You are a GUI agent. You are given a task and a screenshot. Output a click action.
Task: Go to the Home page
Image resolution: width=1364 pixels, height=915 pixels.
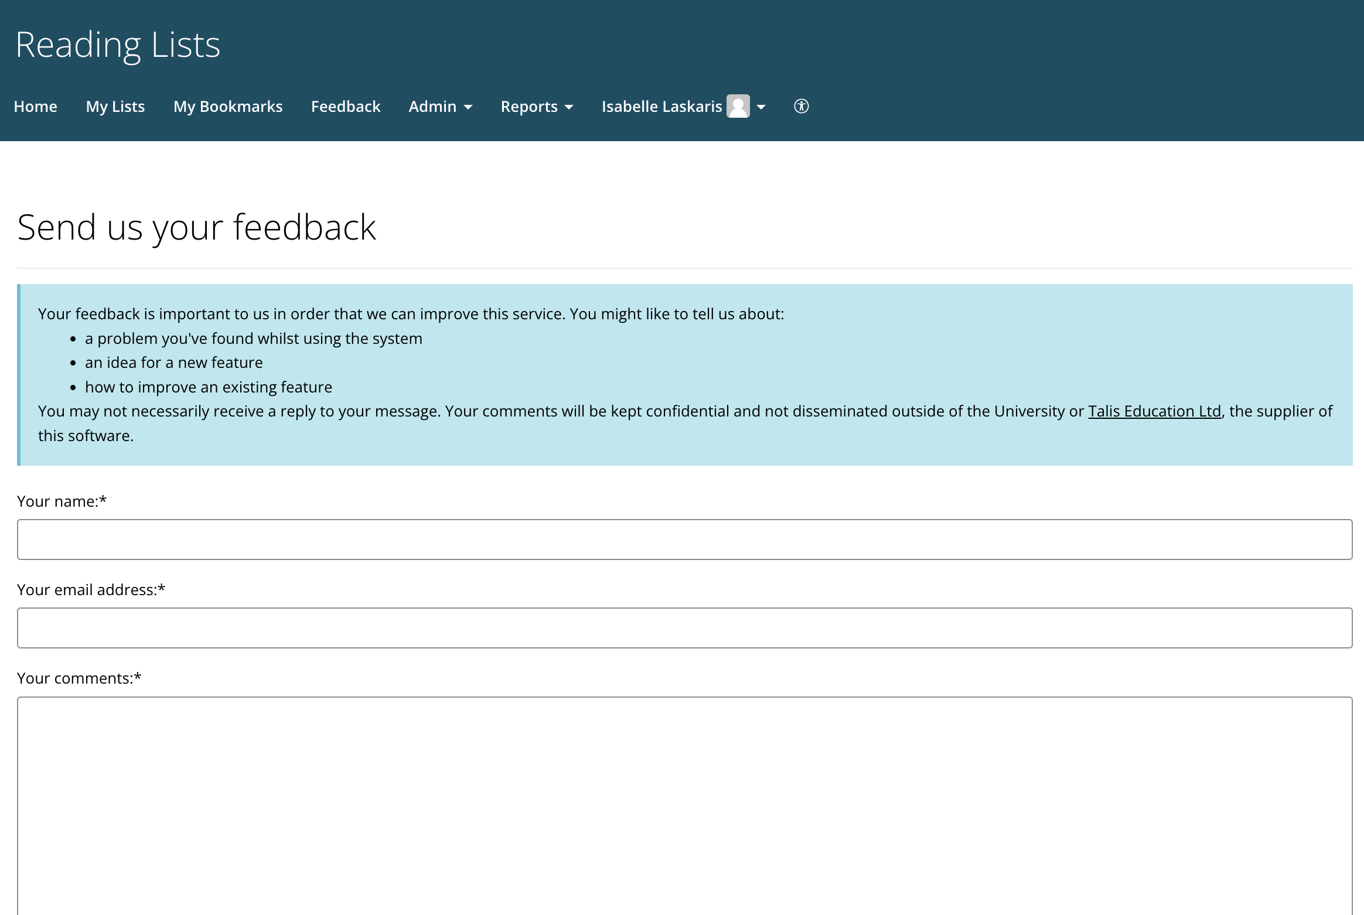coord(36,107)
